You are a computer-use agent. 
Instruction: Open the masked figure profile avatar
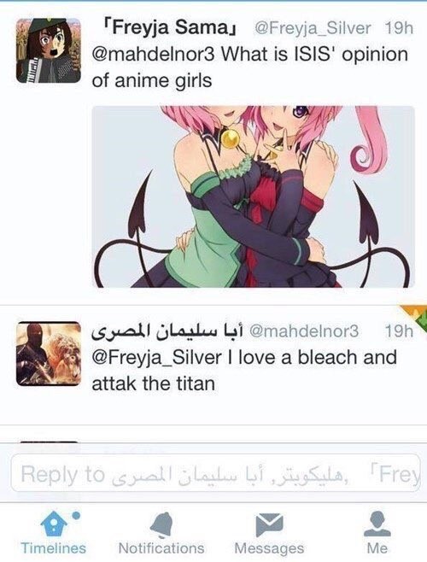point(49,354)
